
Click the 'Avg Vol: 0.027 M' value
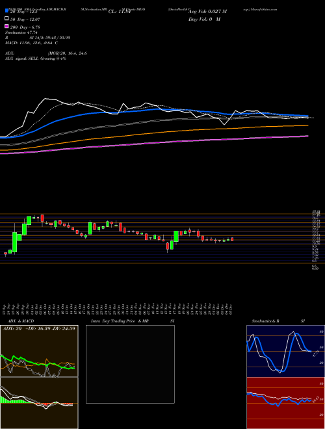click(x=207, y=12)
